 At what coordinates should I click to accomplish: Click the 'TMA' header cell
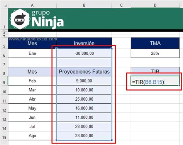155,43
